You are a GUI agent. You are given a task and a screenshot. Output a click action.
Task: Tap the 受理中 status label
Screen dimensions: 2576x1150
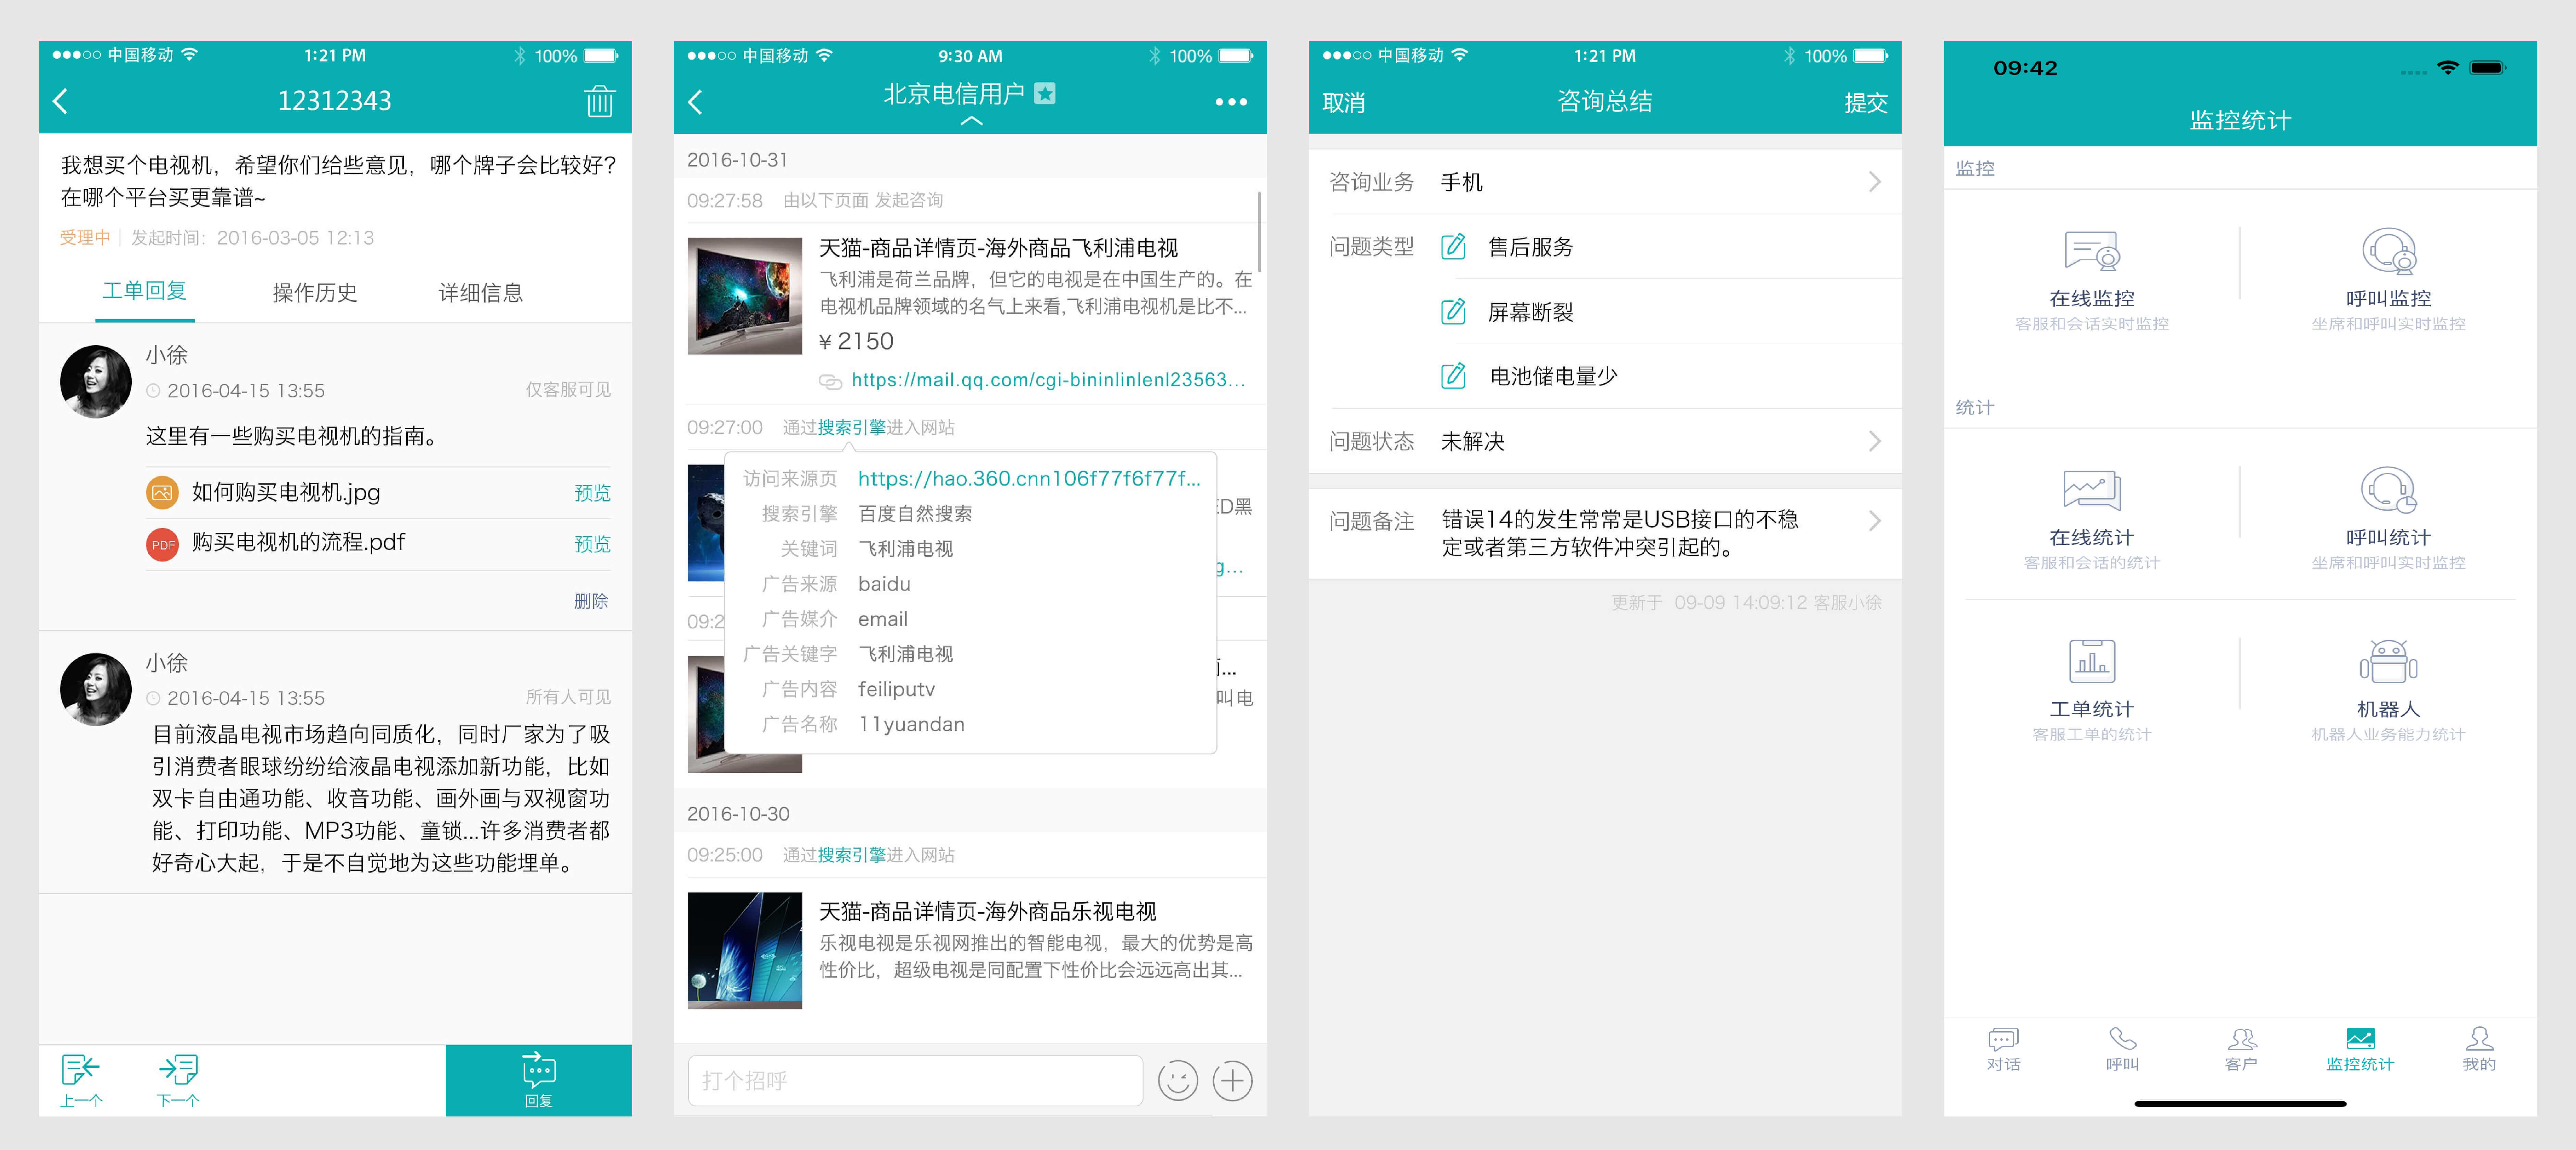click(85, 238)
